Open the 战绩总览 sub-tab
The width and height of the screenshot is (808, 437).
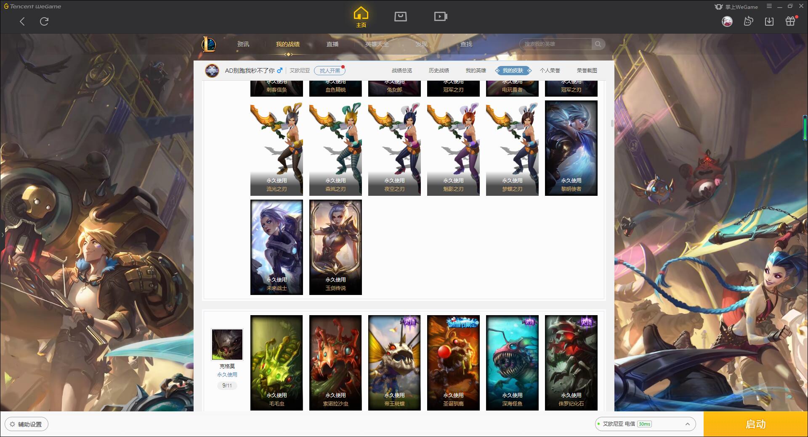click(x=402, y=71)
